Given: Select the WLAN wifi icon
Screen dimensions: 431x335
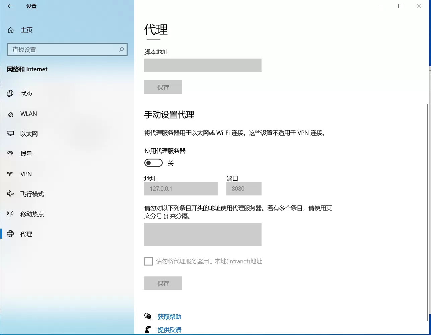Looking at the screenshot, I should tap(10, 114).
